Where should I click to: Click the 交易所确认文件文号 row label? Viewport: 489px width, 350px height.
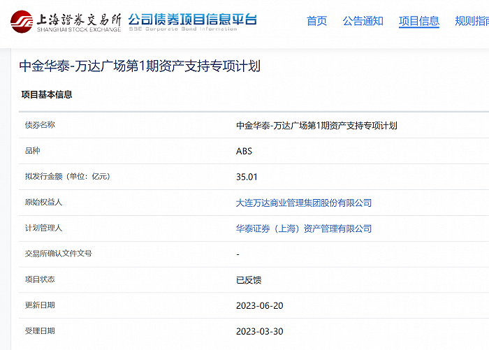(x=58, y=254)
